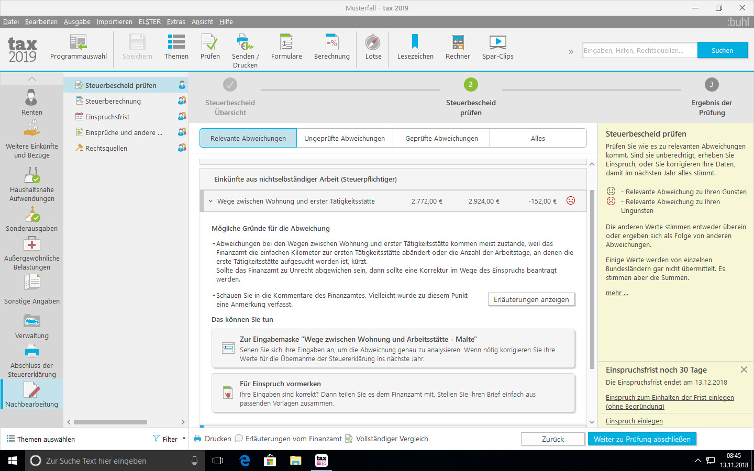Go to Sonderausgaben in the sidebar
754x471 pixels.
[x=32, y=219]
